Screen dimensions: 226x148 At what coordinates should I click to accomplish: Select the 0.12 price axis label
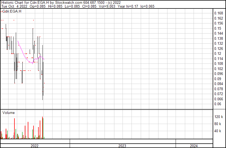pos(218,54)
